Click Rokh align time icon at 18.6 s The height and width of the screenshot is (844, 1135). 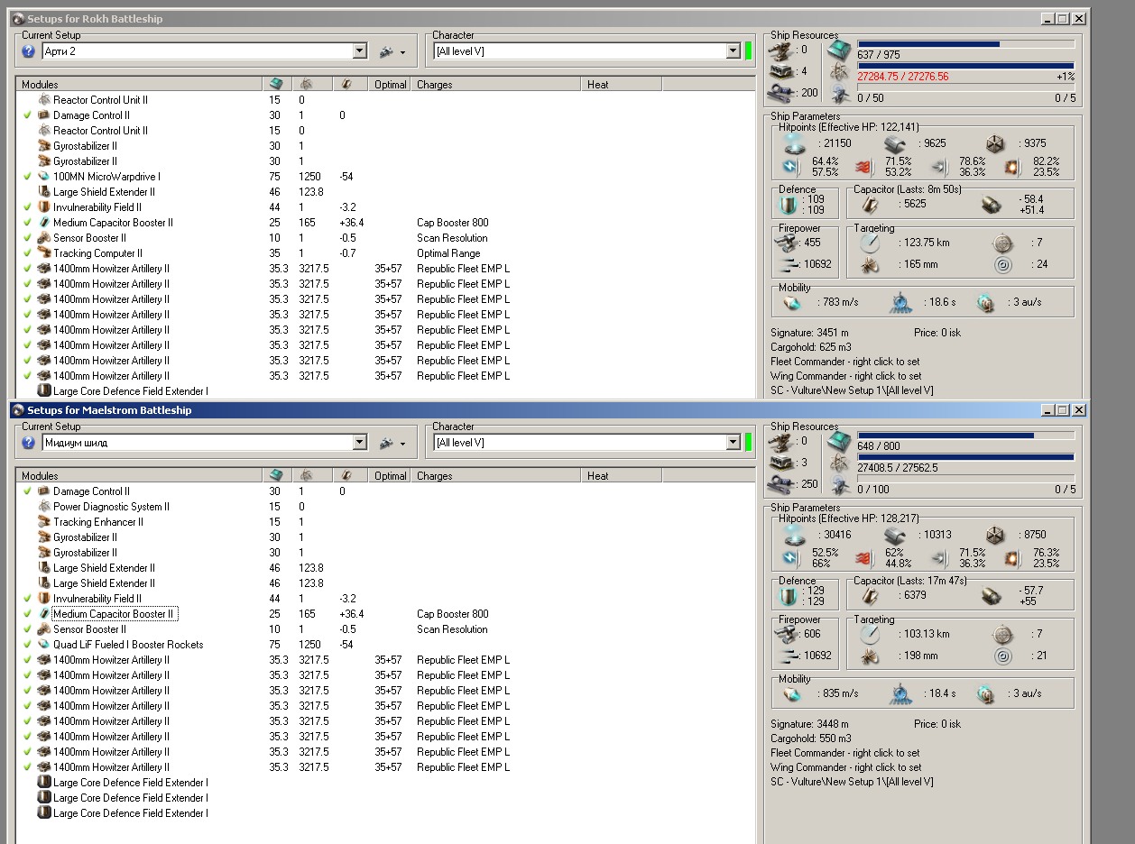pyautogui.click(x=900, y=302)
